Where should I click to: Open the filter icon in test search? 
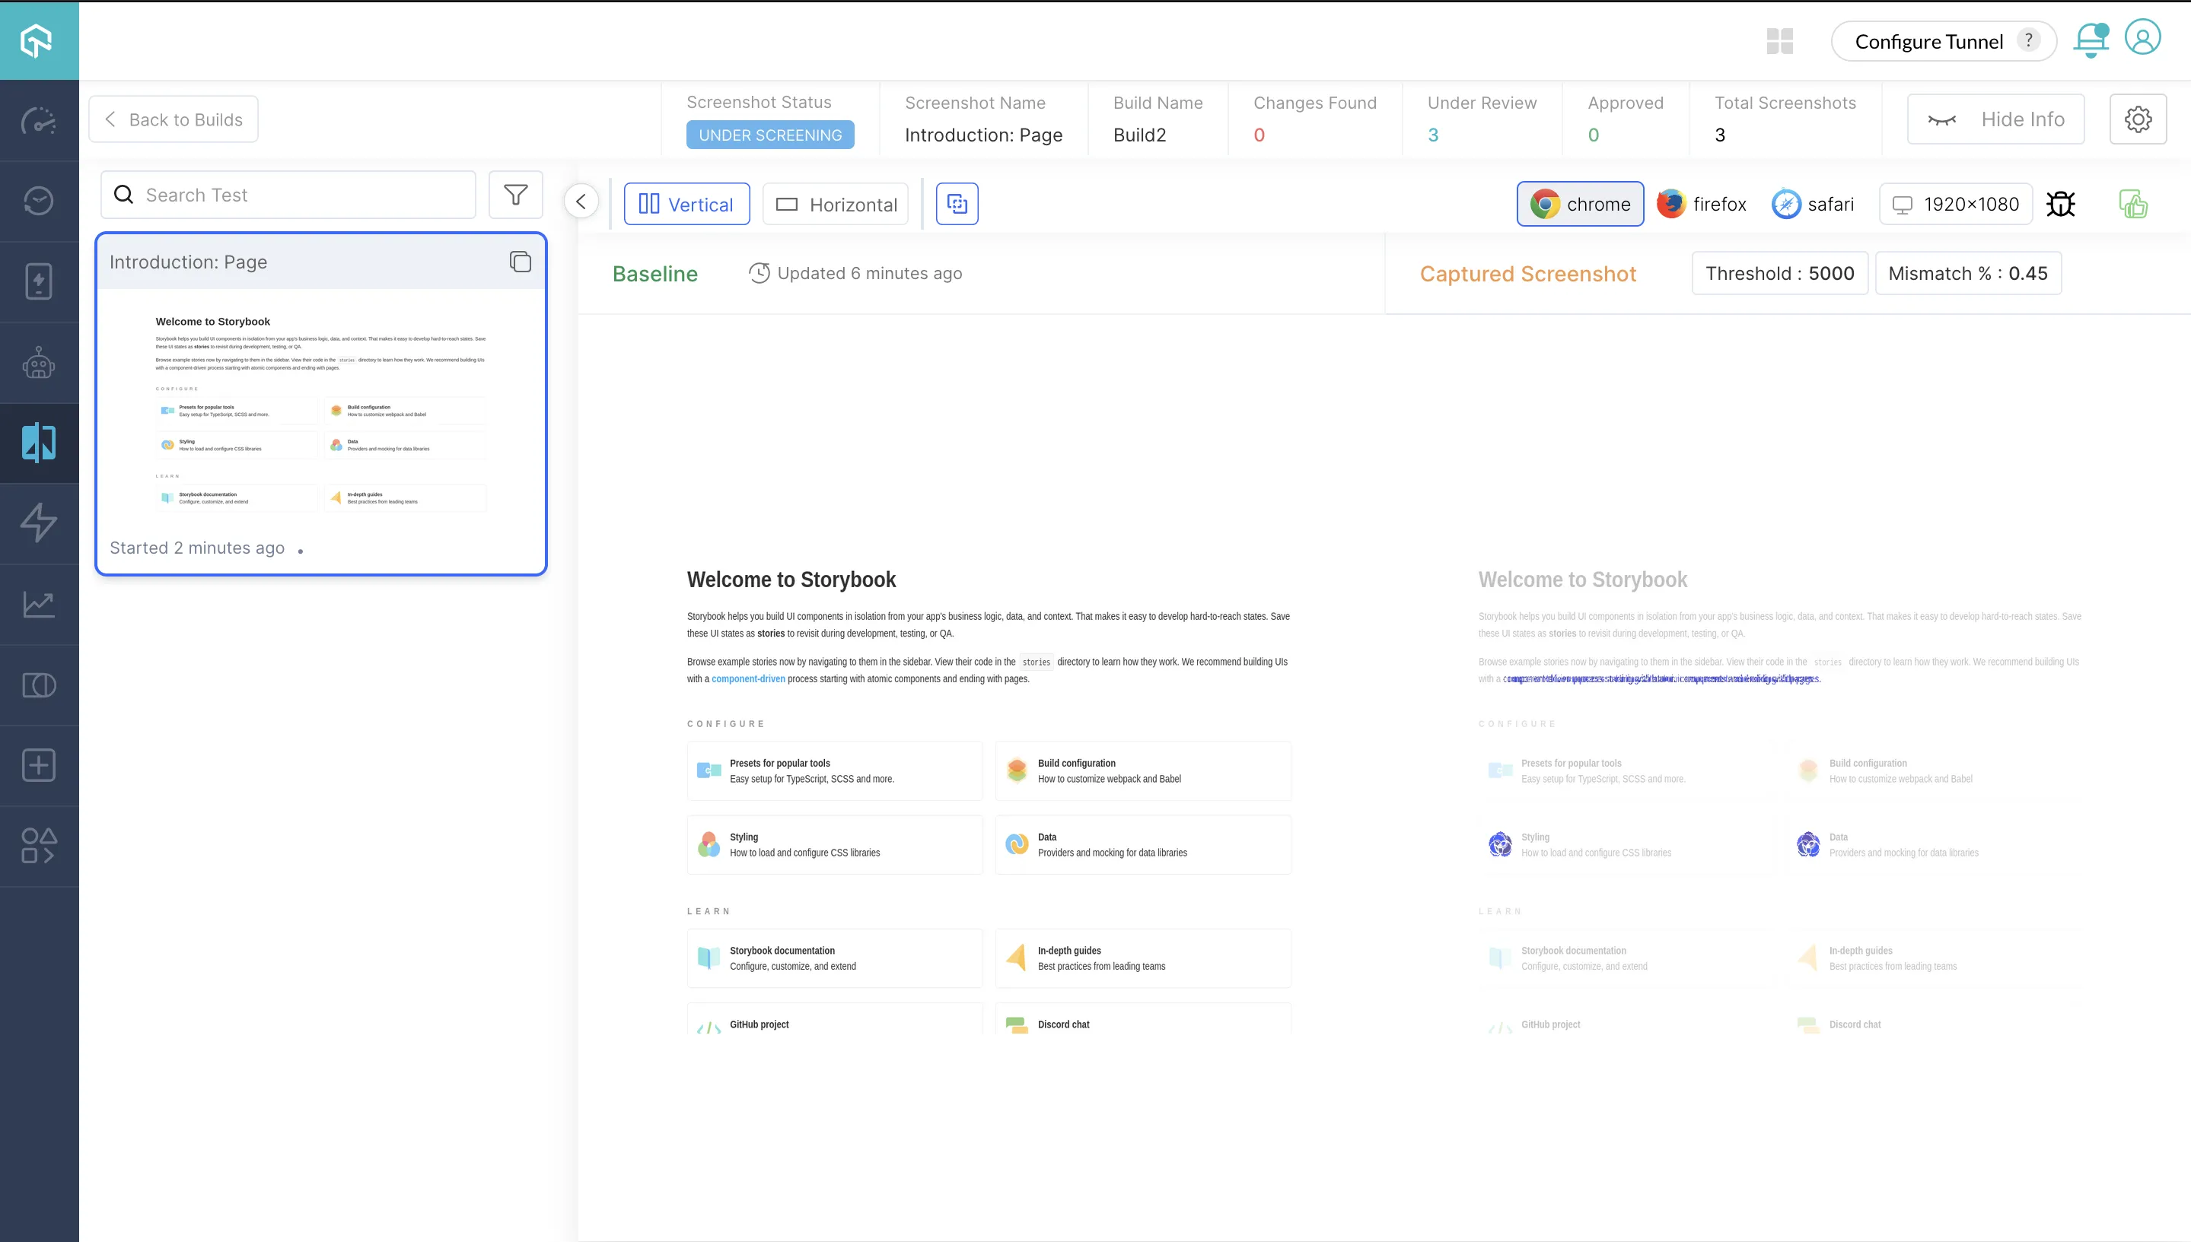click(514, 194)
